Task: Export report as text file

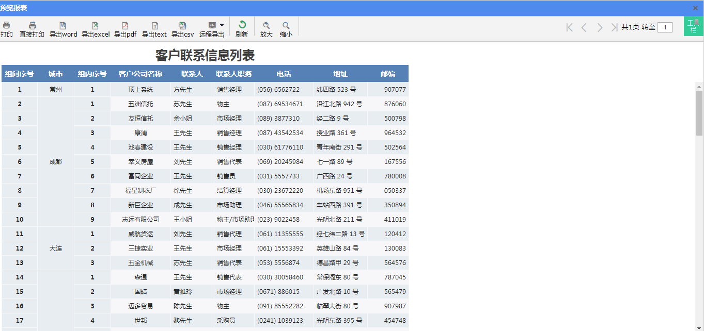Action: click(154, 26)
